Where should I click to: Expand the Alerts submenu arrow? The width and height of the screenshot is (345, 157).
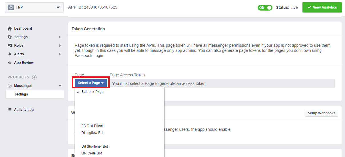(x=60, y=54)
